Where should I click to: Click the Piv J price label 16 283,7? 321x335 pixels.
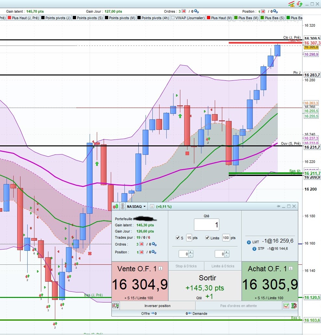pyautogui.click(x=312, y=75)
